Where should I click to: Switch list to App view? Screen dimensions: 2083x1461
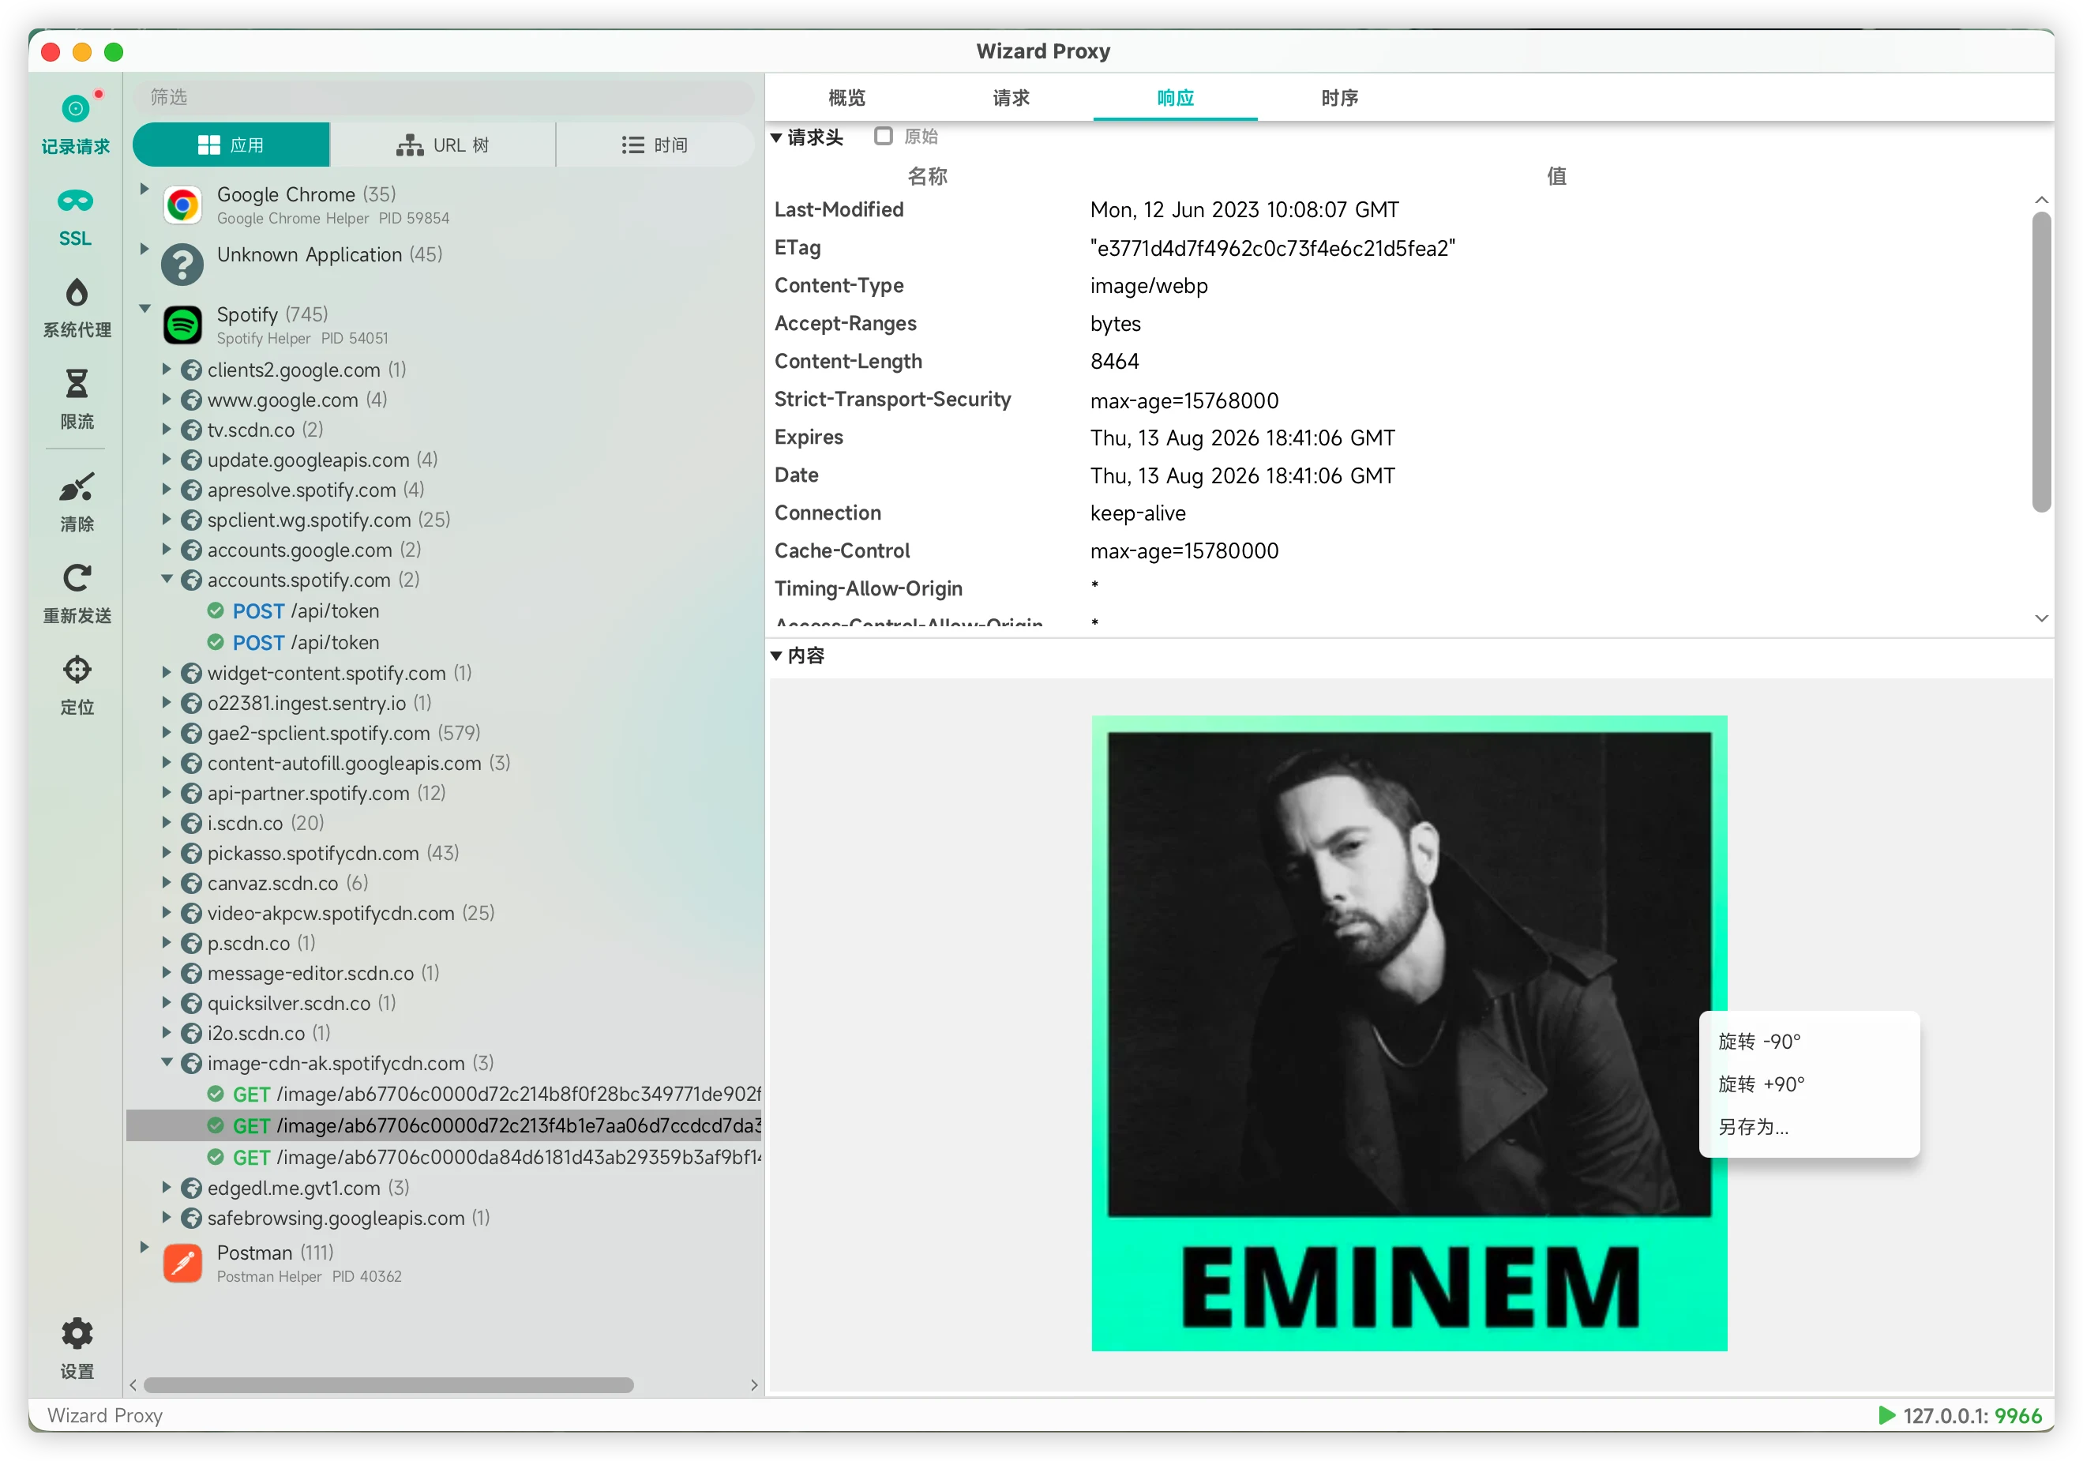231,145
